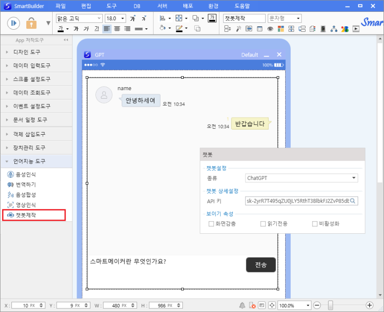Image resolution: width=384 pixels, height=312 pixels.
Task: Click zoom out minus button
Action: coord(317,305)
